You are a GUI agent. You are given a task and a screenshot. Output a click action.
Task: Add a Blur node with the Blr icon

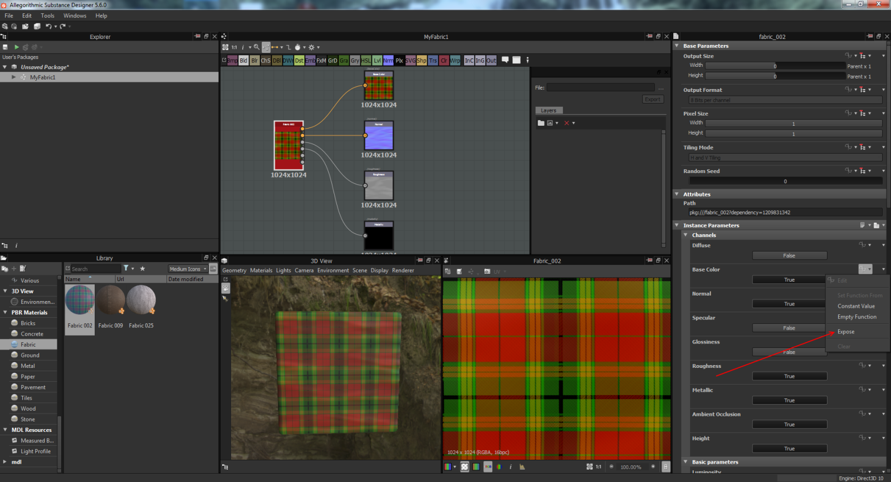coord(254,60)
